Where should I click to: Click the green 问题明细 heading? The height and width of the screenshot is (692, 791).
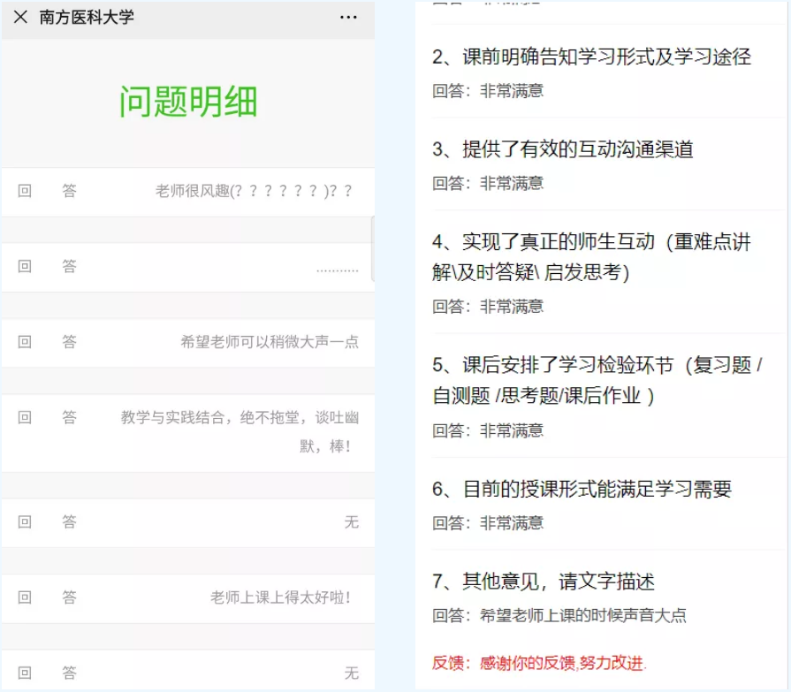pos(188,102)
